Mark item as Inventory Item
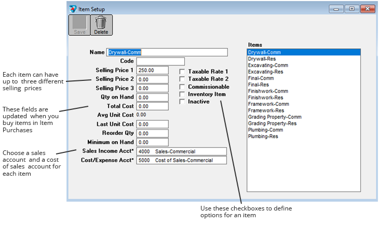The width and height of the screenshot is (379, 225). (182, 94)
